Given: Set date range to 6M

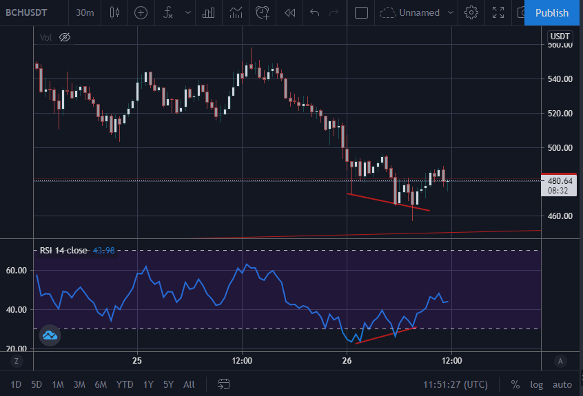Looking at the screenshot, I should coord(101,384).
